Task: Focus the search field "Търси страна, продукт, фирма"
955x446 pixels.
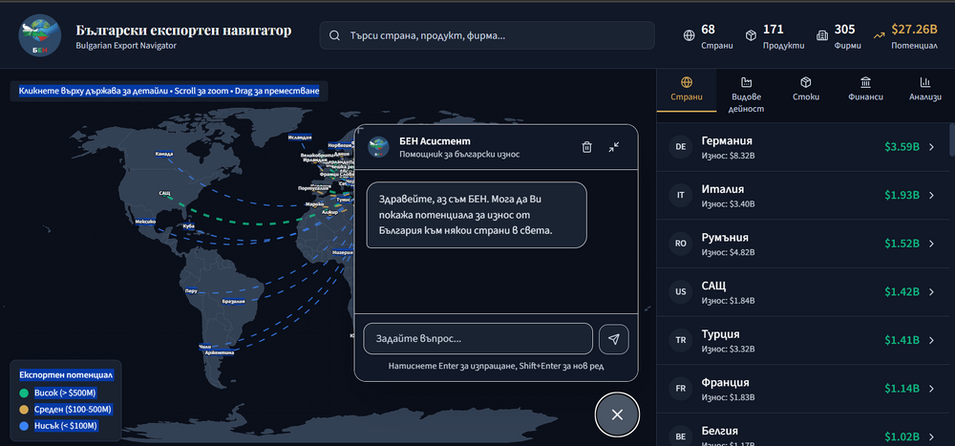Action: coord(487,35)
